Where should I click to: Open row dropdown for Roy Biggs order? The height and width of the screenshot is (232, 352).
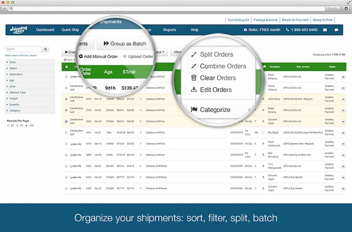point(343,132)
